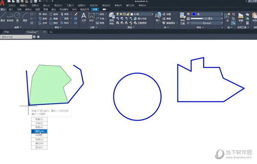Select the Circle (圆) tool
Image resolution: width=257 pixels, height=164 pixels.
[x=17, y=17]
